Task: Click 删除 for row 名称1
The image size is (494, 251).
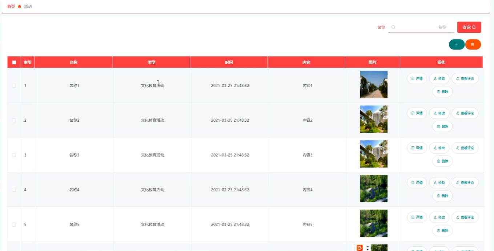Action: tap(442, 92)
